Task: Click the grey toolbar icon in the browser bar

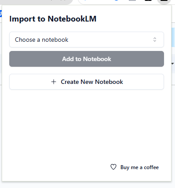Action: [132, 0]
